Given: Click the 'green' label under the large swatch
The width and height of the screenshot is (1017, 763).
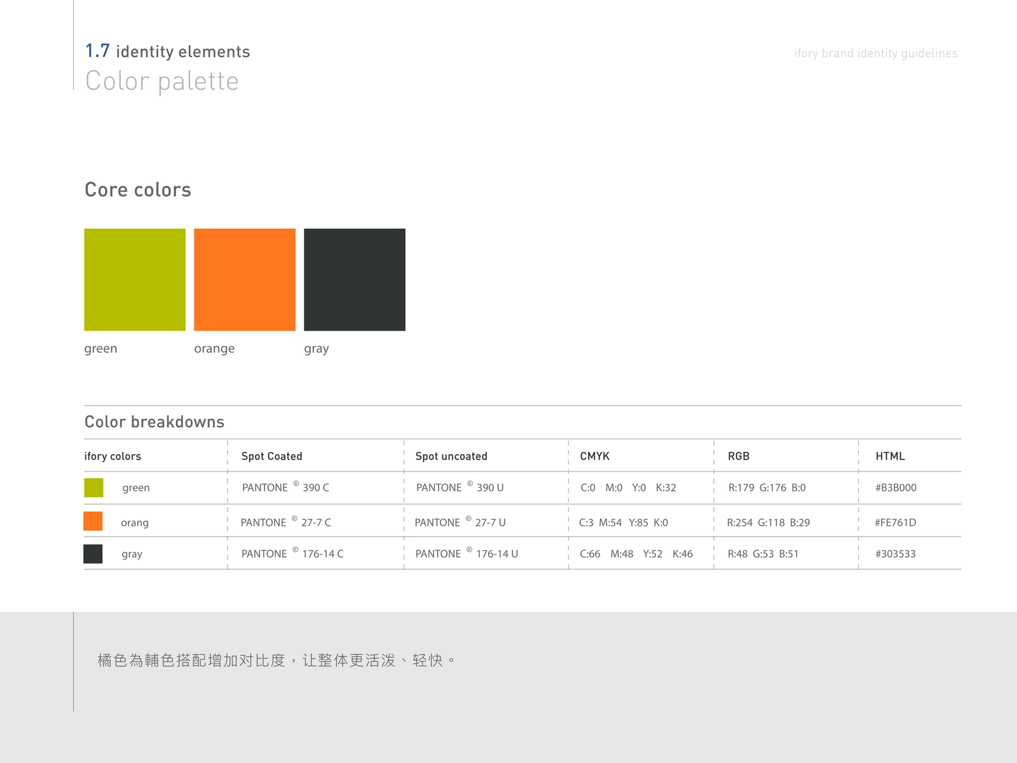Looking at the screenshot, I should click(100, 348).
